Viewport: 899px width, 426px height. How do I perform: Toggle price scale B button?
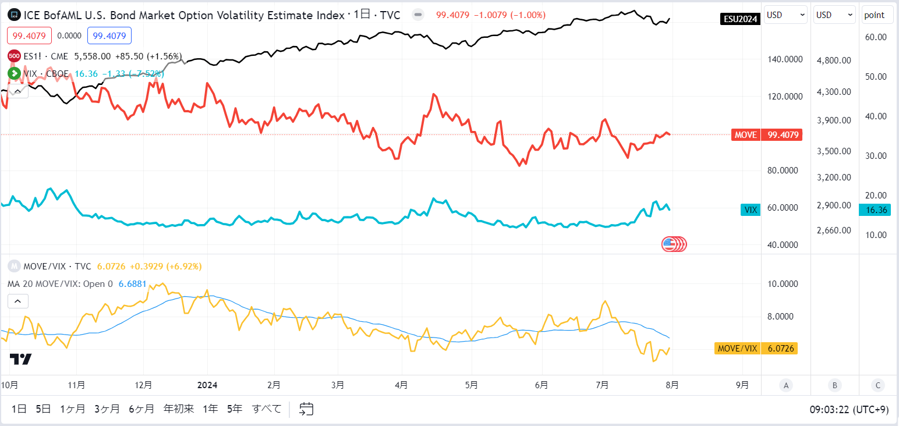tap(834, 385)
